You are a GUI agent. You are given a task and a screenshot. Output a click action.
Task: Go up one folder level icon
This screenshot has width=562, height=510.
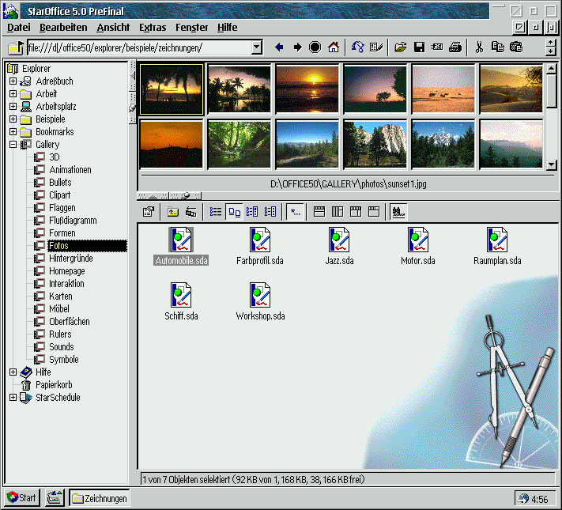173,212
